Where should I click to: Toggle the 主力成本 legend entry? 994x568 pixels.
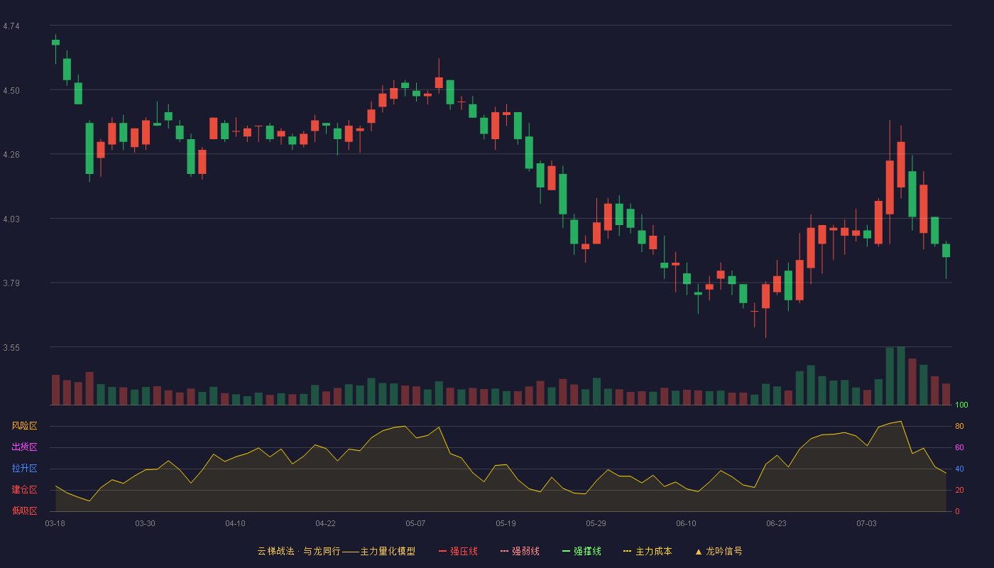pos(648,551)
